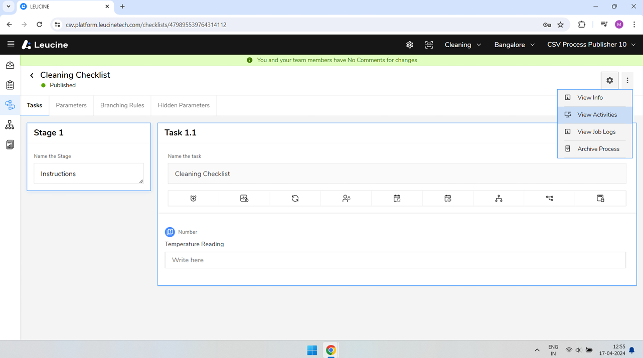Viewport: 643px width, 358px height.
Task: Open the Jobs inbox icon in sidebar
Action: (10, 65)
